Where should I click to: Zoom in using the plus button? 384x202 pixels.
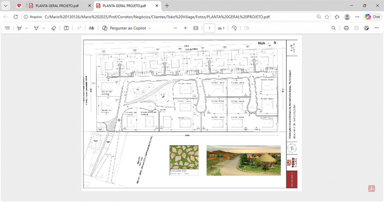(185, 28)
